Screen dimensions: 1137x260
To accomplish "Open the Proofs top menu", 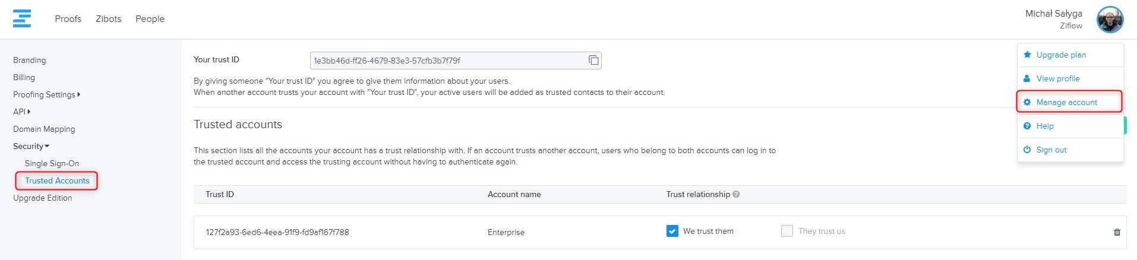I will (x=68, y=19).
